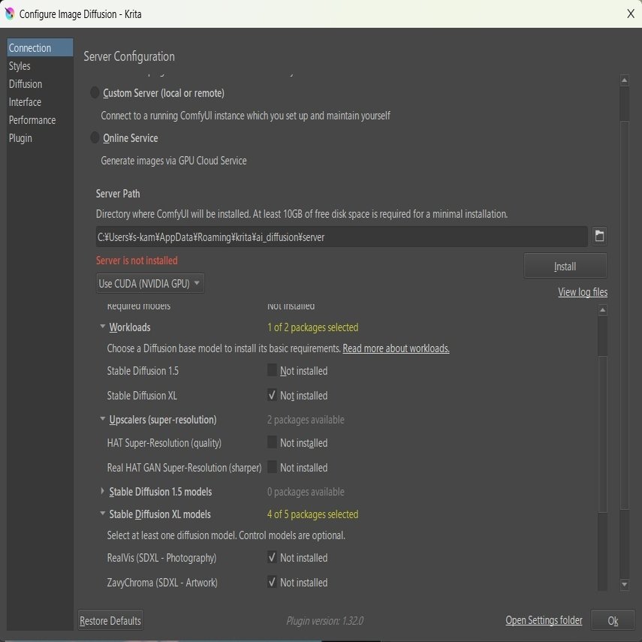
Task: Follow the Read more about workloads link
Action: [396, 348]
